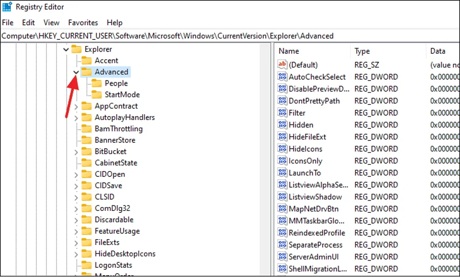This screenshot has height=277, width=460.
Task: Click the DisablePreviewD... DWORD icon
Action: click(282, 88)
